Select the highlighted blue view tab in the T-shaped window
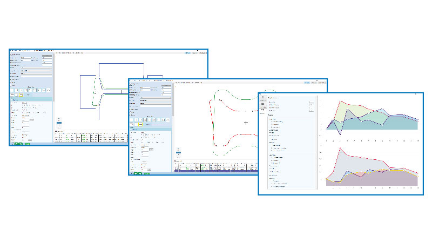Screen dimensions: 432x243 click(x=187, y=53)
